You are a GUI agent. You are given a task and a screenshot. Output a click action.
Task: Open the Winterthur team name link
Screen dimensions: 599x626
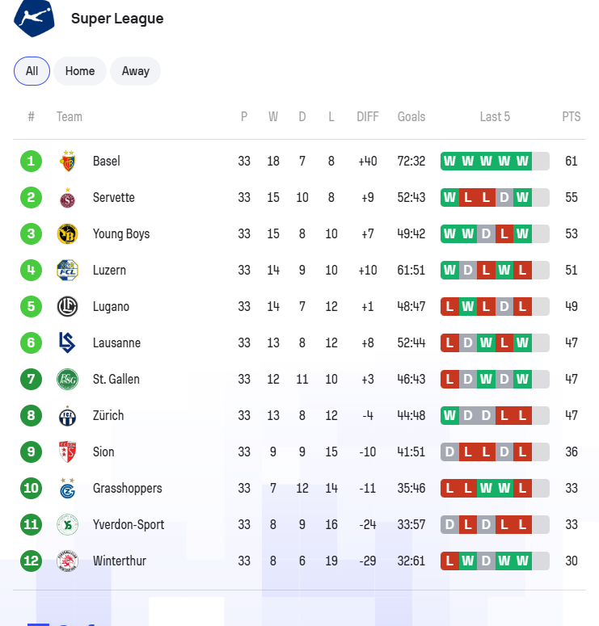(x=120, y=561)
